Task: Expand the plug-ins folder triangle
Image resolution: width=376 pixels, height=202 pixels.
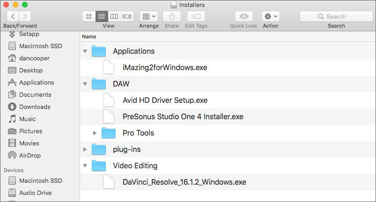Action: pos(85,149)
